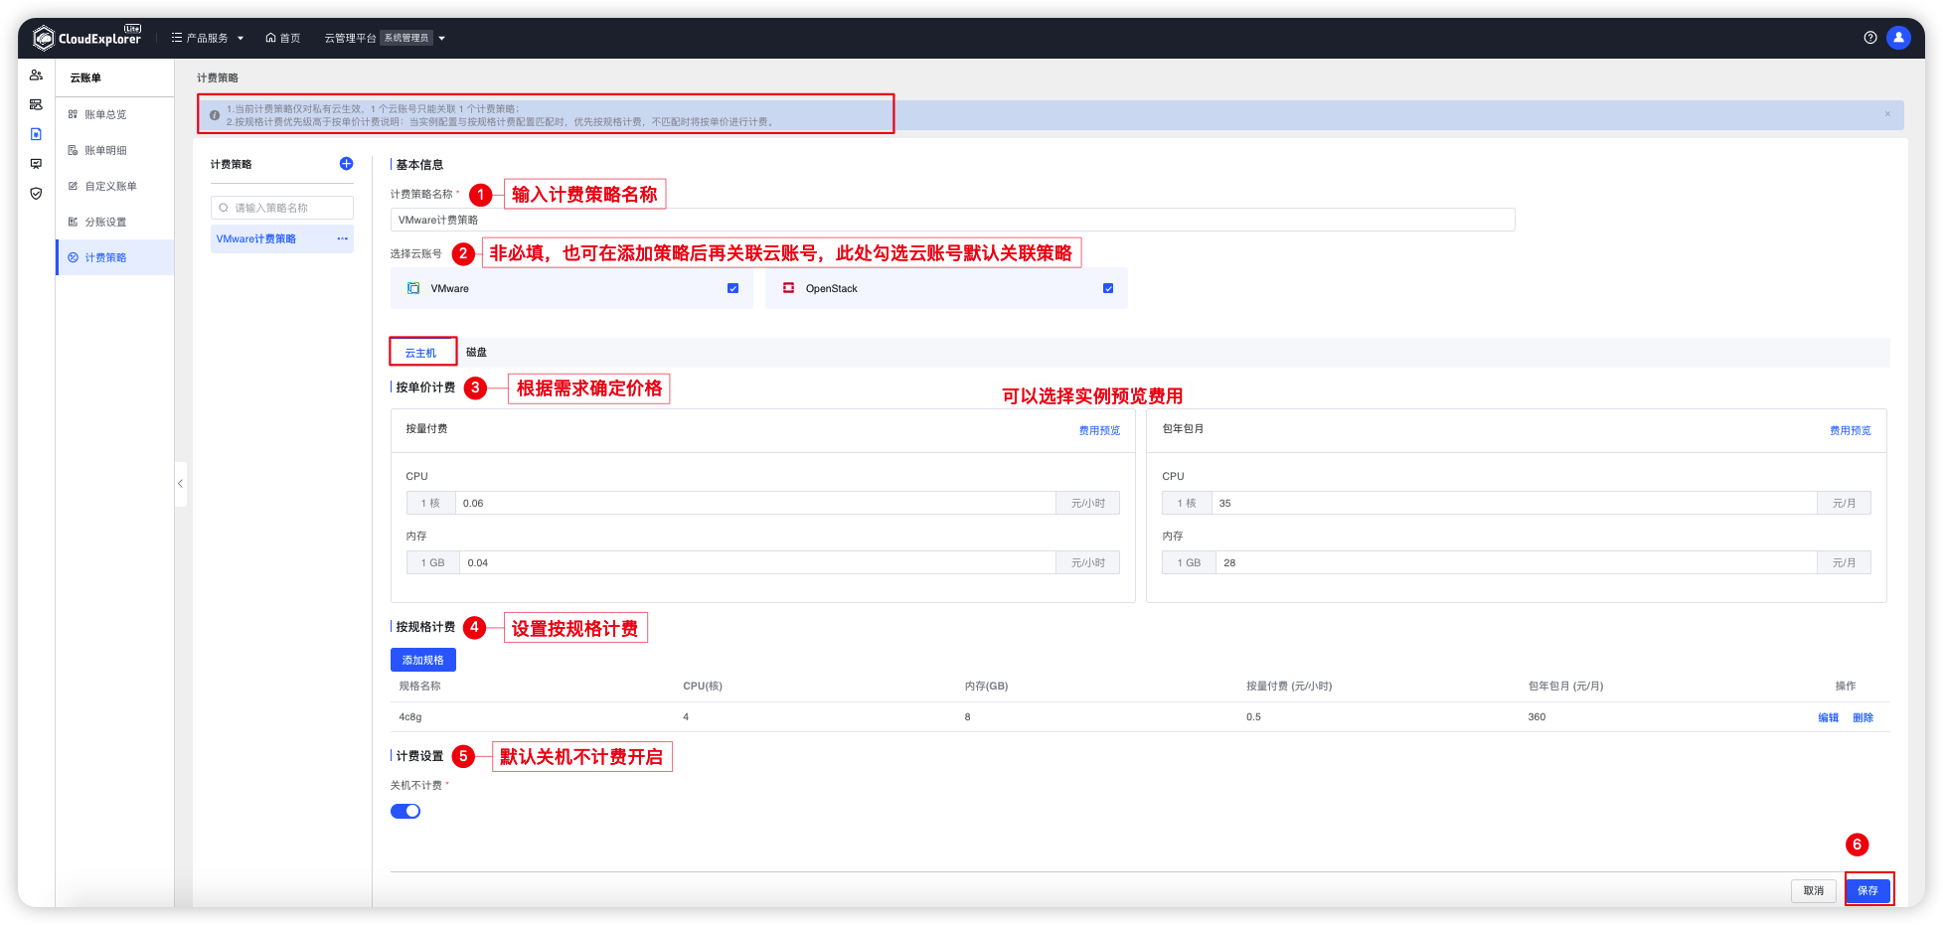This screenshot has height=925, width=1943.
Task: Edit the monthly CPU price 35
Action: pos(1514,503)
